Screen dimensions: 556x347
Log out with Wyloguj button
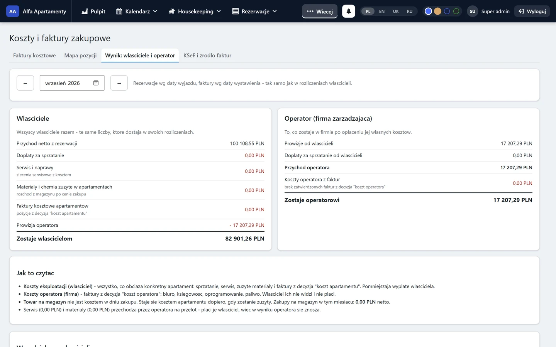[532, 11]
